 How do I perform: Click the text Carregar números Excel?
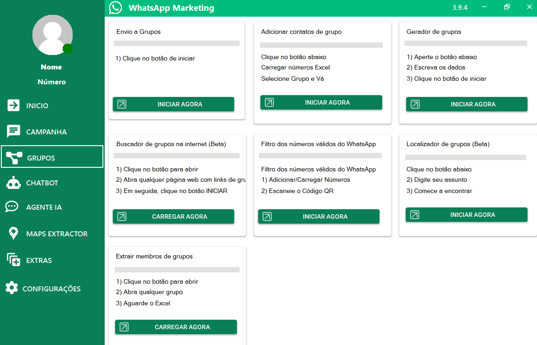pyautogui.click(x=296, y=68)
